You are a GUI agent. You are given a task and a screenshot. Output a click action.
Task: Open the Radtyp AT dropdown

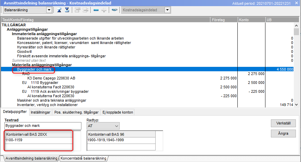(x=103, y=126)
